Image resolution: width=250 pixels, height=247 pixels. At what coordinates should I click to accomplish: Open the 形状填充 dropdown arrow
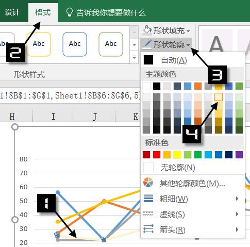tap(188, 31)
